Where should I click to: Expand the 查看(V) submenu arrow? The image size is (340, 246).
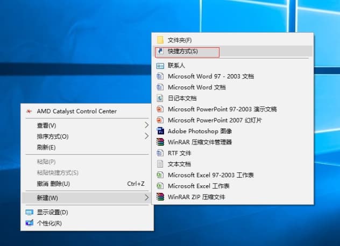146,125
